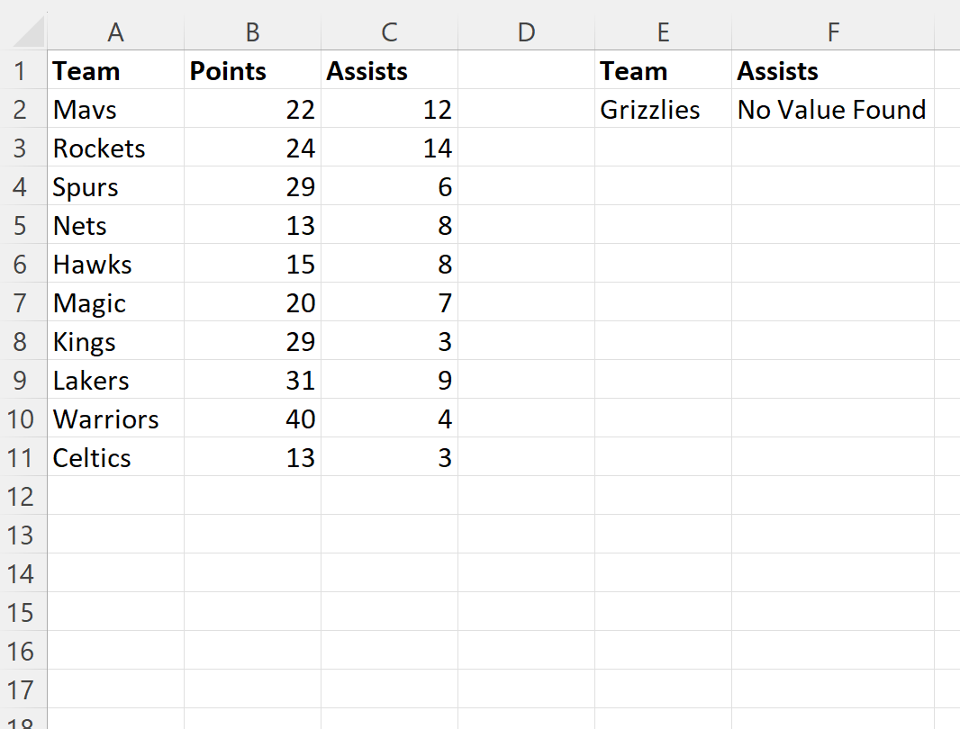Select column D header
Screen dimensions: 960x729
point(526,31)
